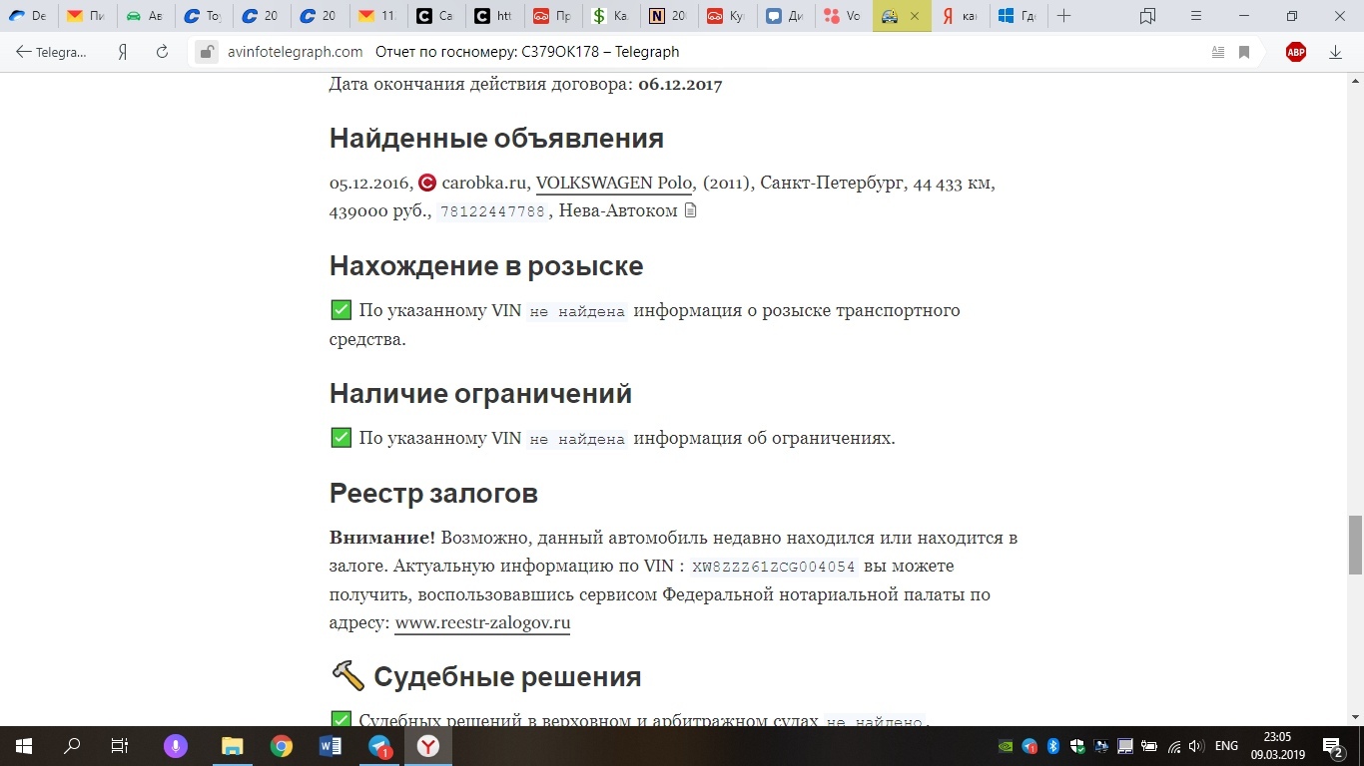Open the www.reestr-zalogov.ru link
The width and height of the screenshot is (1364, 766).
point(482,623)
